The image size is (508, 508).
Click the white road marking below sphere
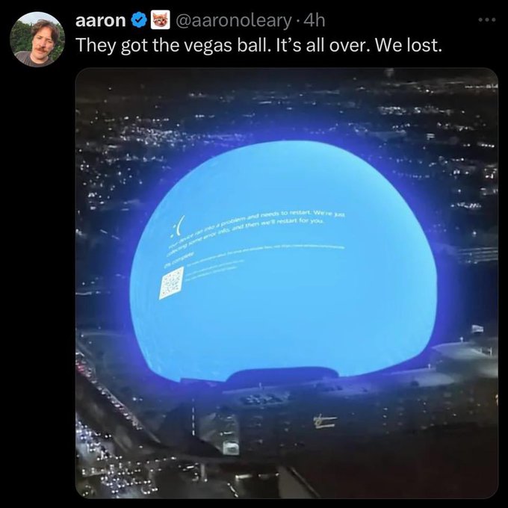point(325,421)
